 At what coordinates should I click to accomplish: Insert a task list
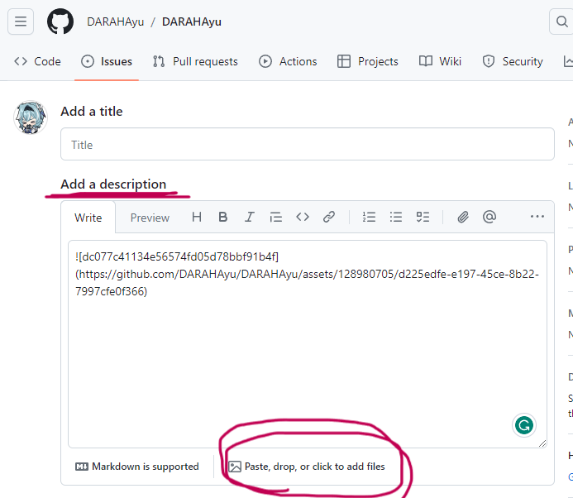[x=423, y=218]
